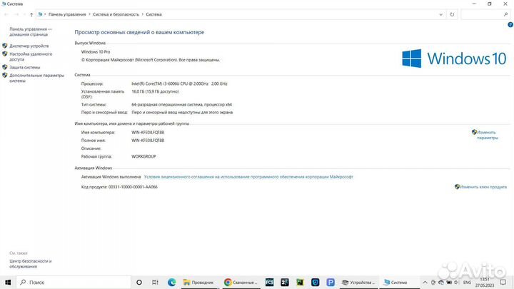Show hidden system tray icons
514x289 pixels.
[x=425, y=282]
